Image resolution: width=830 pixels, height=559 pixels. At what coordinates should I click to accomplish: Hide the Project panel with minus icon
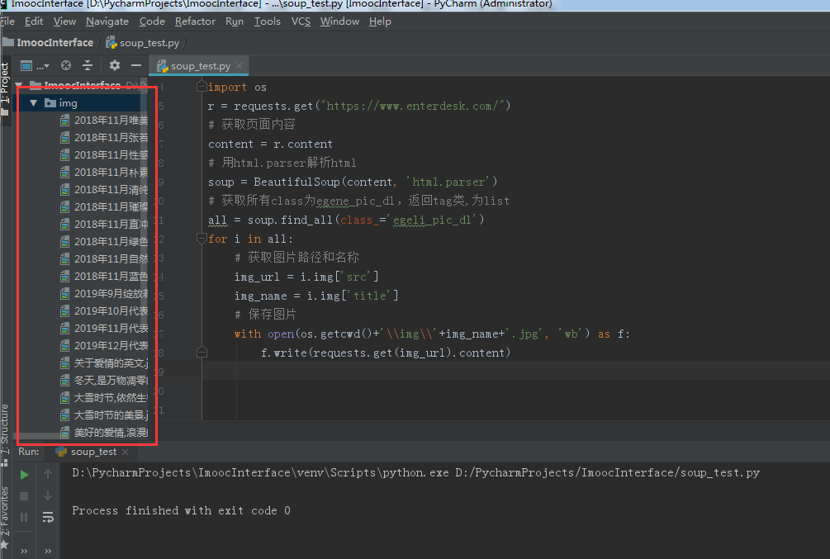(136, 65)
